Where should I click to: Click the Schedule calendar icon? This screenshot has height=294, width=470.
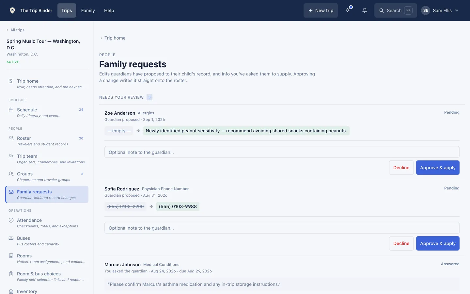point(11,110)
